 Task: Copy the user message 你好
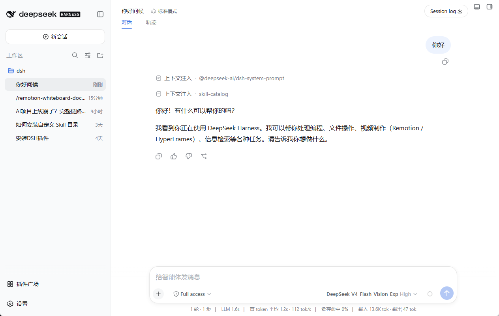tap(445, 62)
